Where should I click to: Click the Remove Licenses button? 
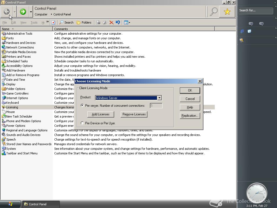point(134,114)
